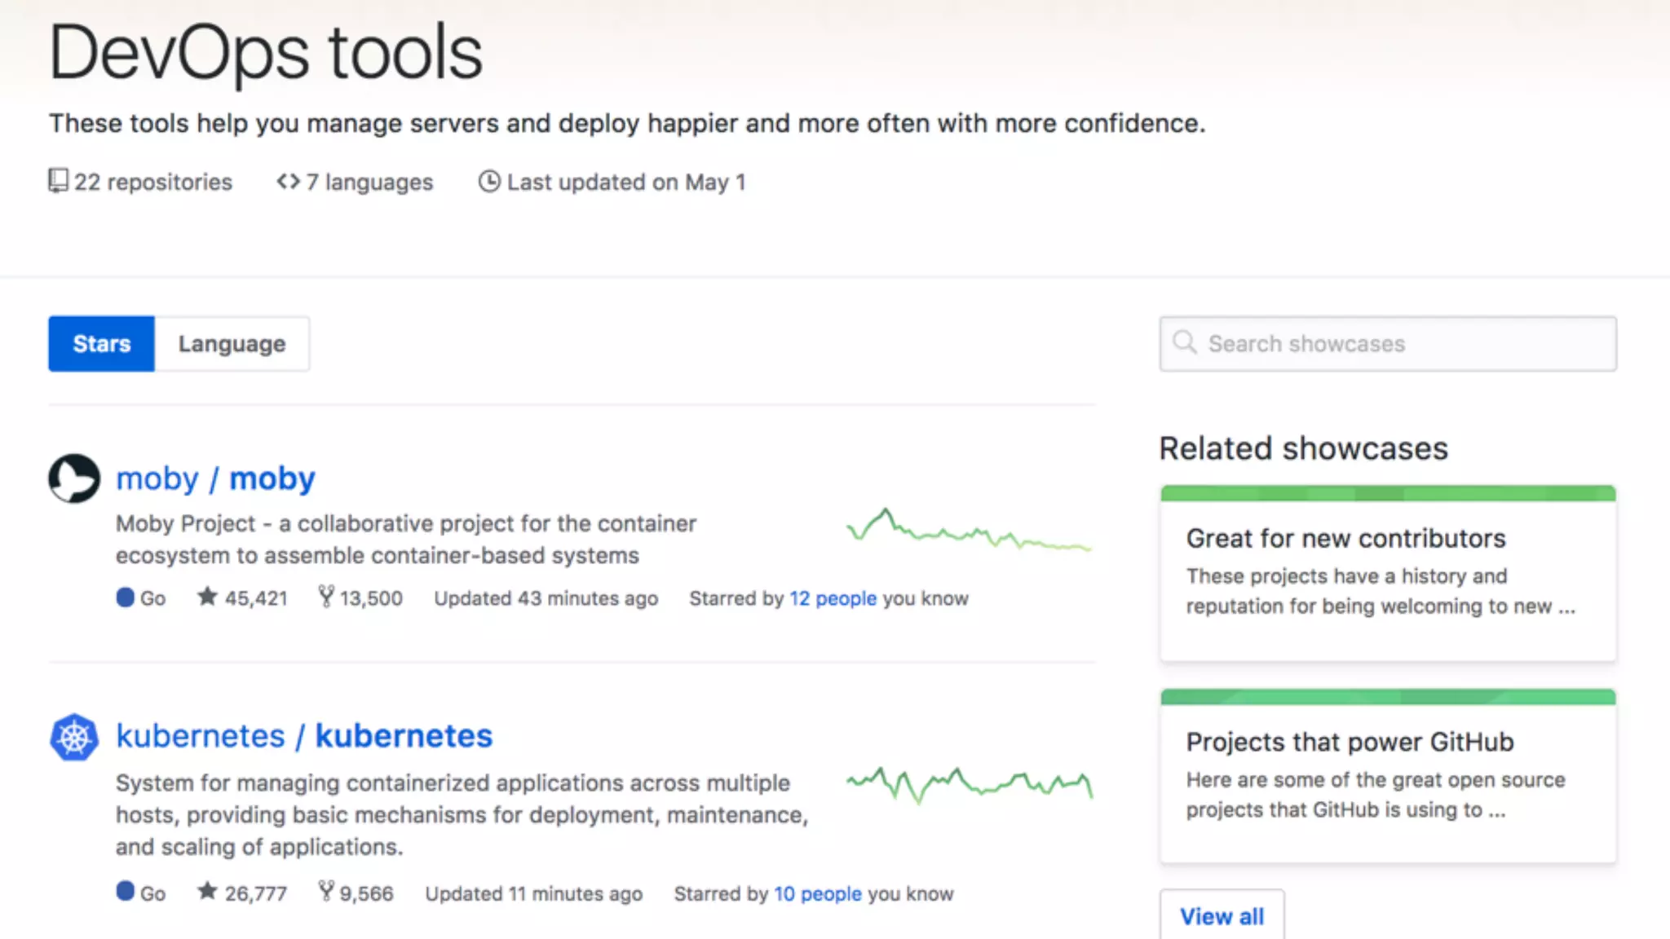Click the star icon beside 45,421
The image size is (1670, 939).
pos(207,597)
